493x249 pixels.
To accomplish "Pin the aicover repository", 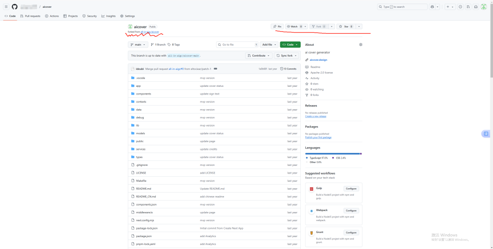I will 277,26.
